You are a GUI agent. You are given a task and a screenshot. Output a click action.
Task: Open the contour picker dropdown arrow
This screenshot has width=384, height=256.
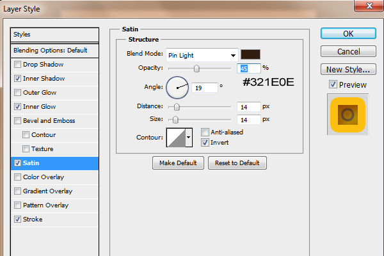click(189, 138)
